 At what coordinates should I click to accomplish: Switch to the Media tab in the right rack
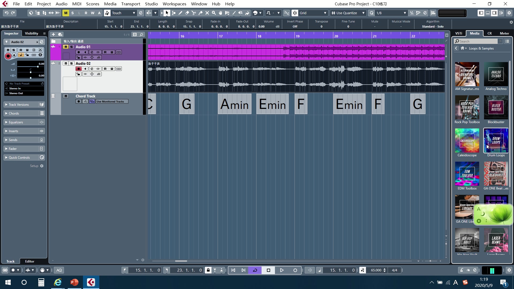[x=474, y=33]
